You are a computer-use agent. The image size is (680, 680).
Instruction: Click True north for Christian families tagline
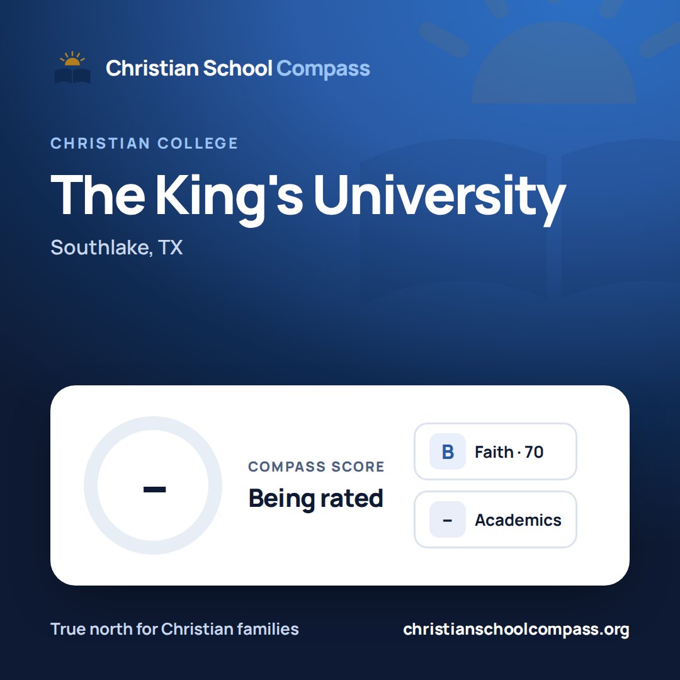coord(175,629)
